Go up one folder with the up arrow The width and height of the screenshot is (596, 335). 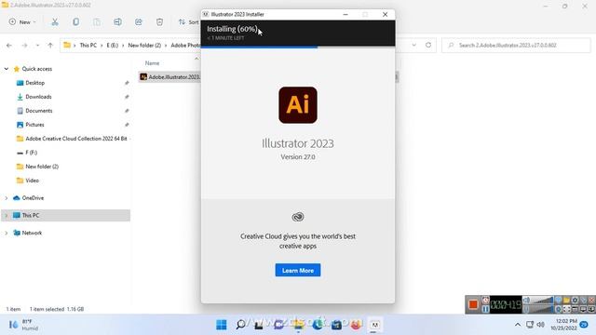(x=50, y=46)
